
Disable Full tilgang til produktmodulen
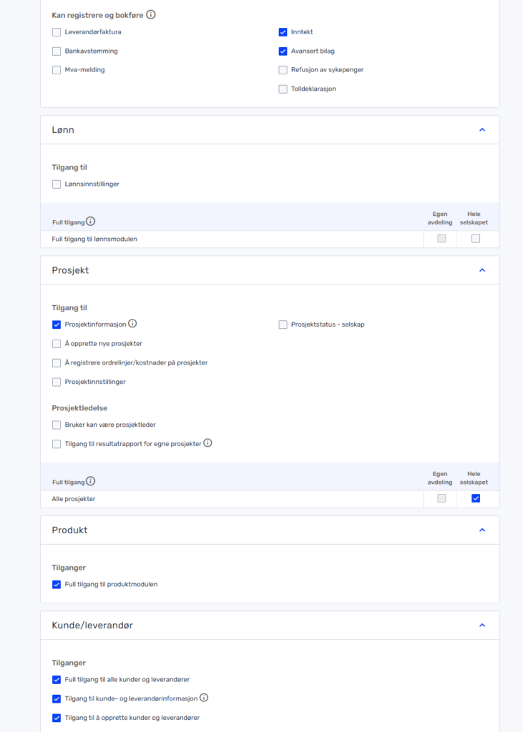pyautogui.click(x=57, y=585)
